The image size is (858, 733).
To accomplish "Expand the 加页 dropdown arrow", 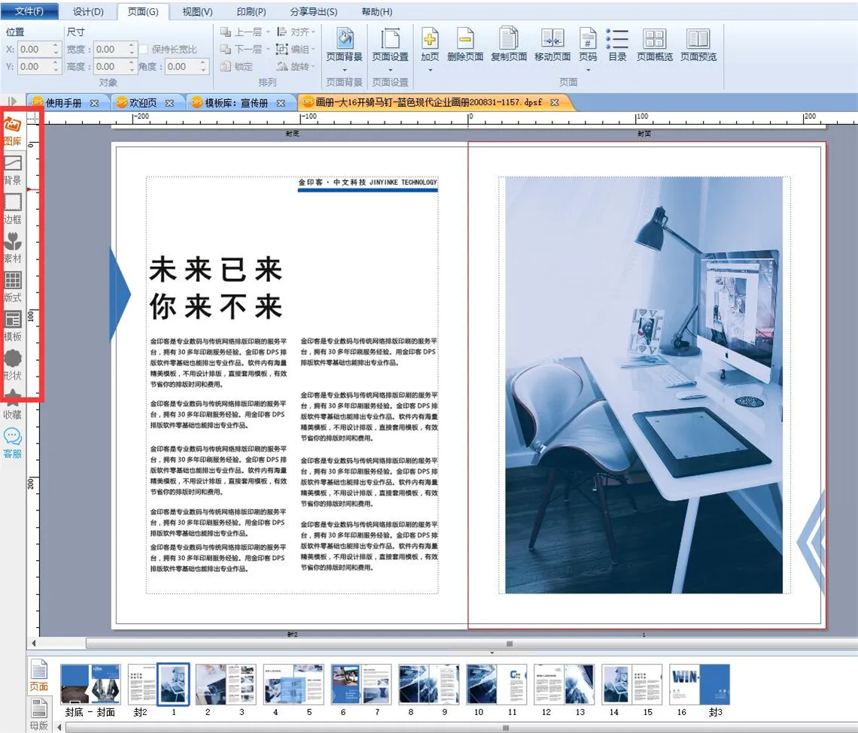I will point(430,70).
